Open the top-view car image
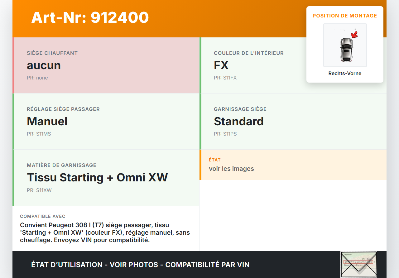Screen dimensions: 399x278 tap(345, 49)
